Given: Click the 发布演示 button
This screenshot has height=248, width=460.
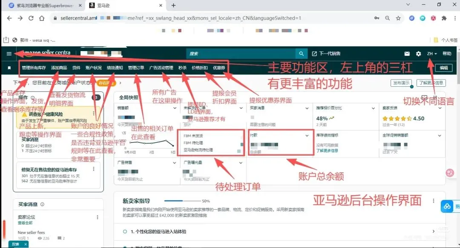Looking at the screenshot, I should click(x=401, y=83).
